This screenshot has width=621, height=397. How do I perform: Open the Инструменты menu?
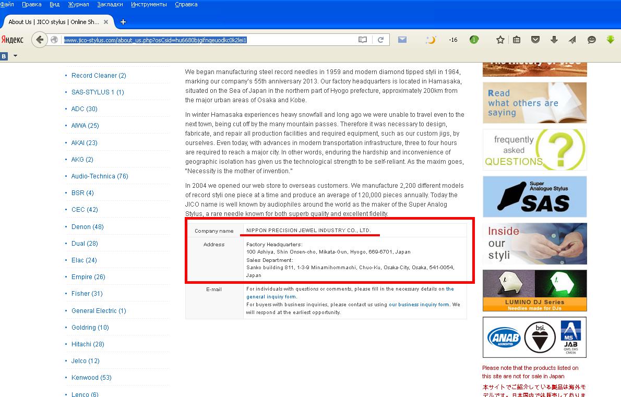click(149, 4)
